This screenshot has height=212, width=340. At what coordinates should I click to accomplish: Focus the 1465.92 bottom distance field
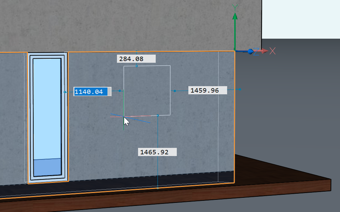click(x=157, y=152)
